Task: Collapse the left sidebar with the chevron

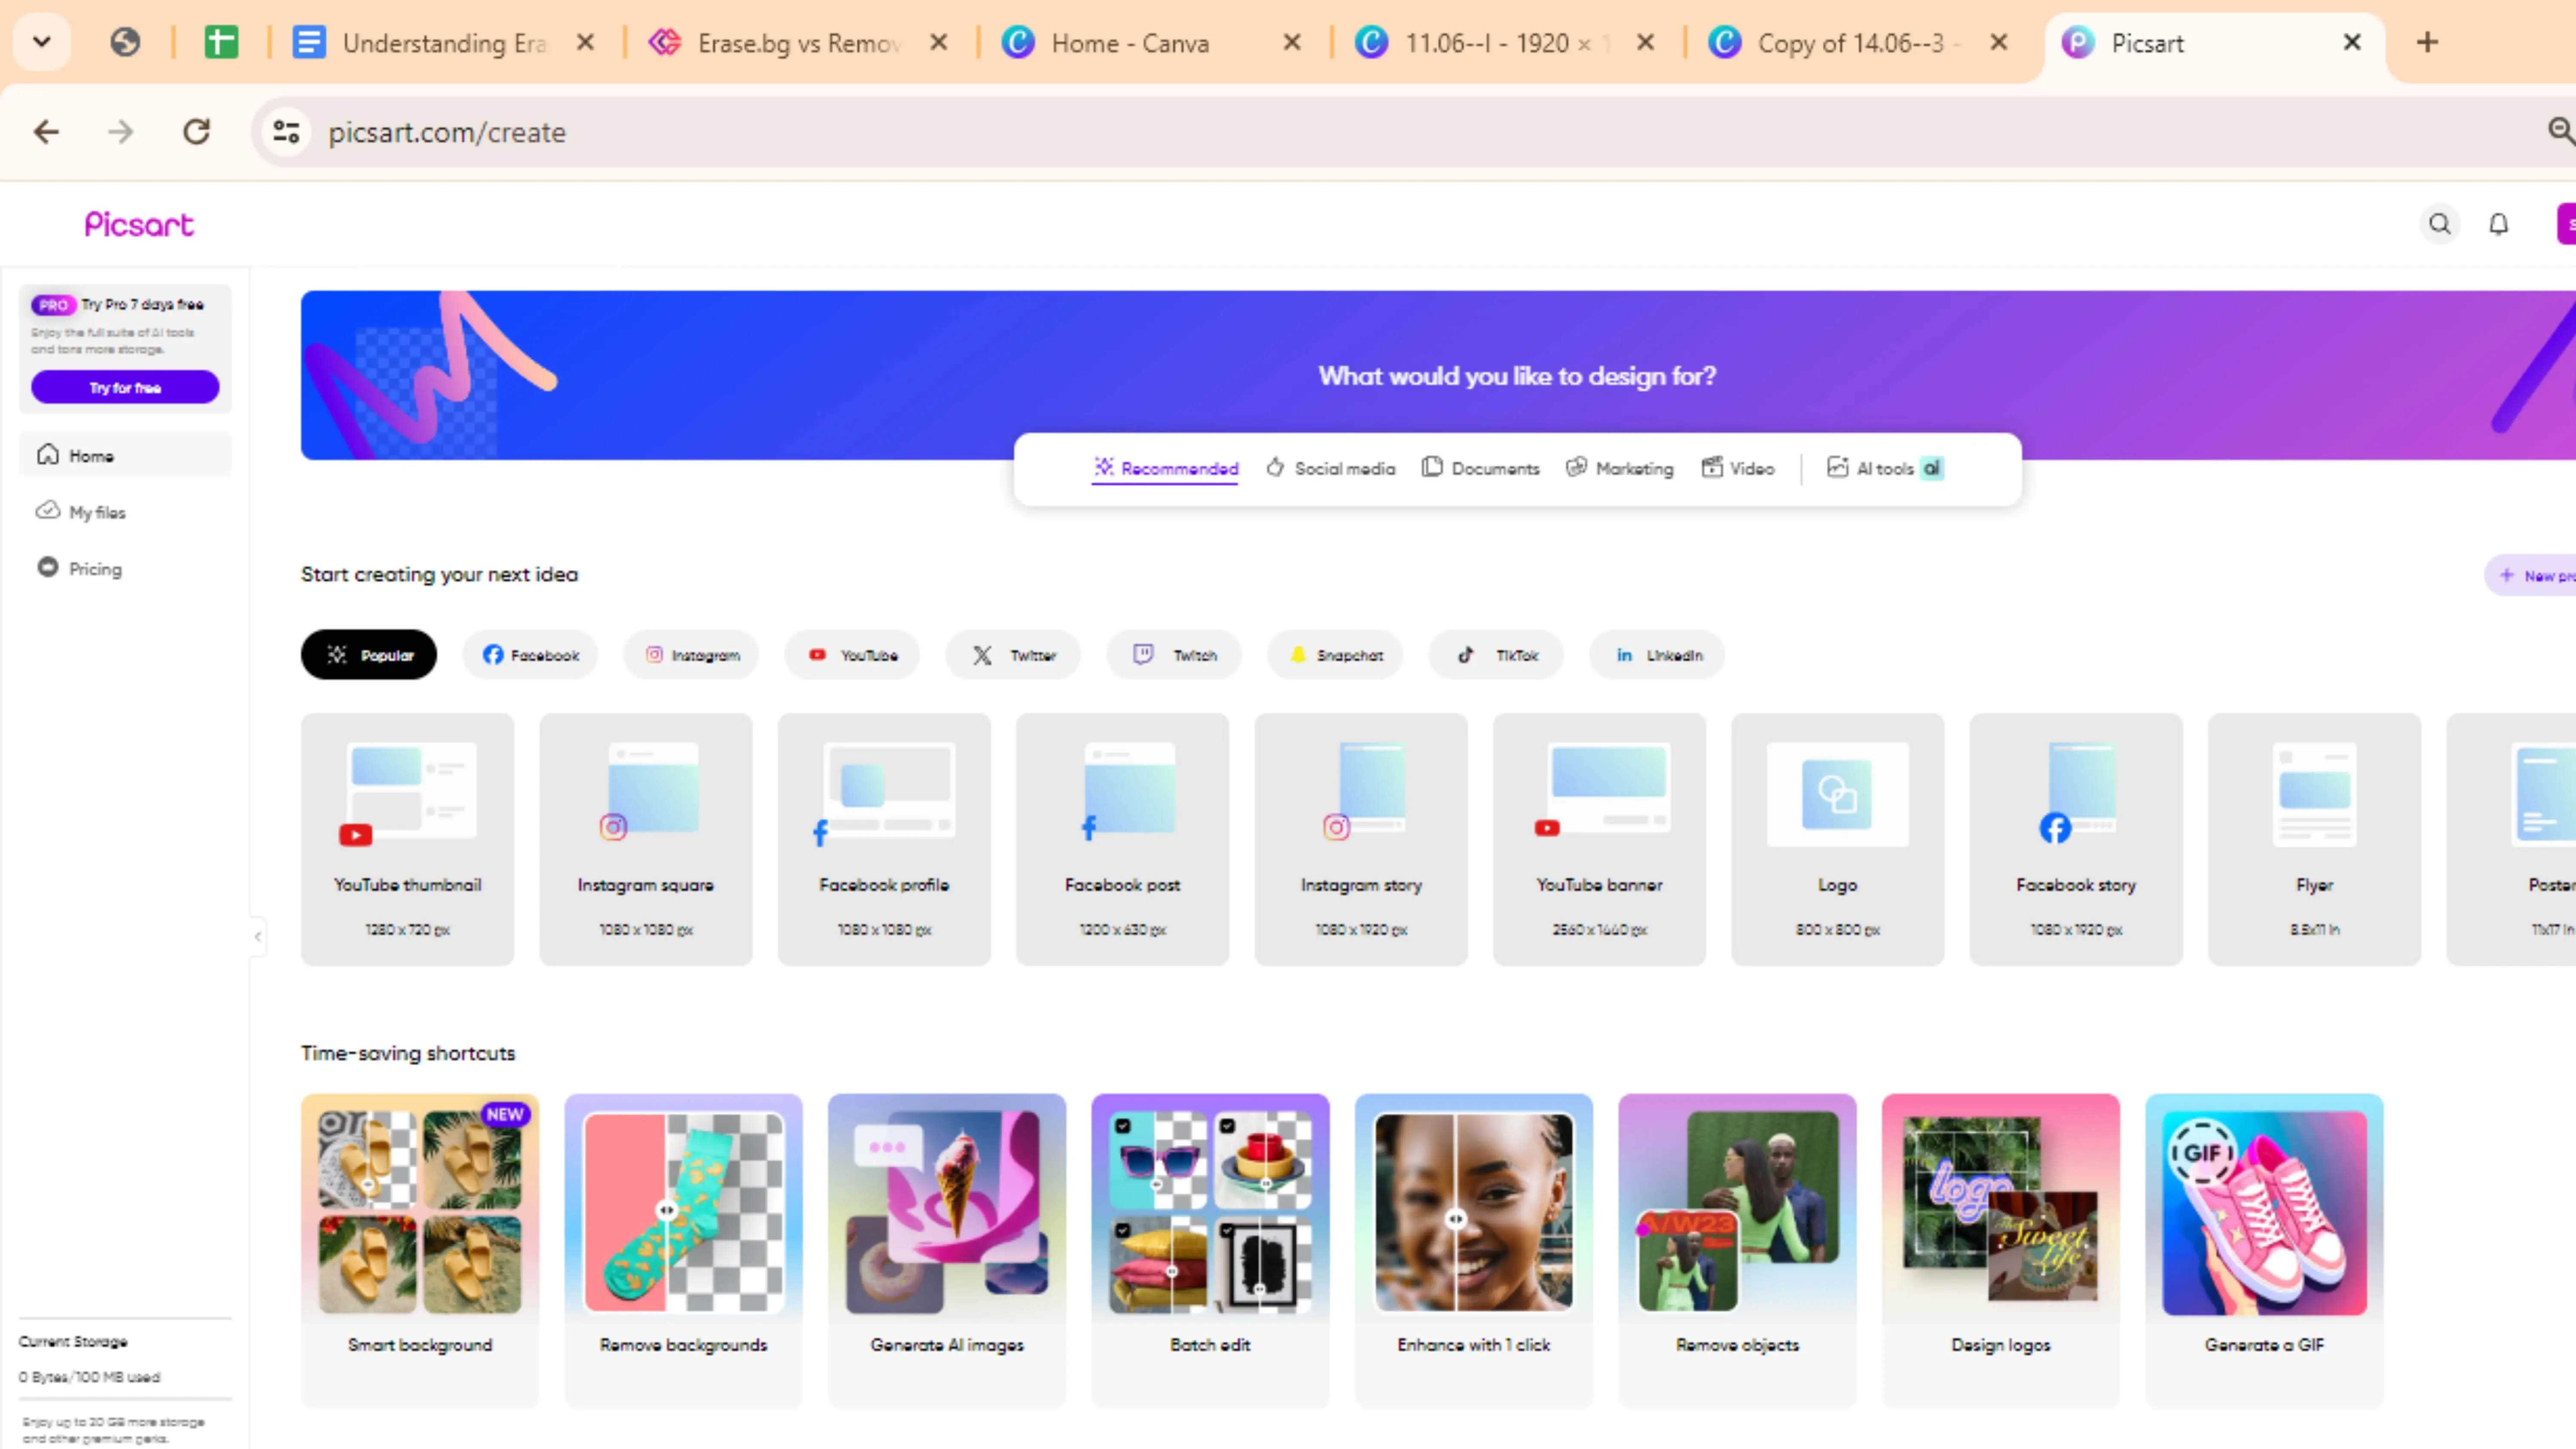Action: [x=258, y=937]
